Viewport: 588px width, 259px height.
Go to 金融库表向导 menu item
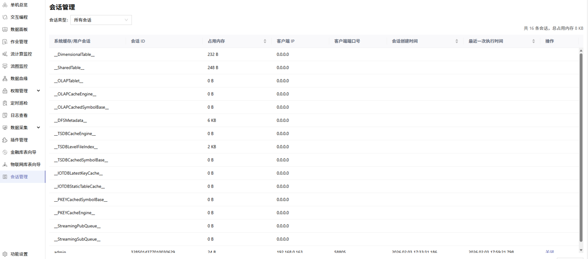click(23, 152)
